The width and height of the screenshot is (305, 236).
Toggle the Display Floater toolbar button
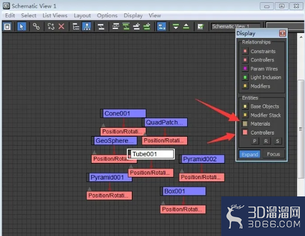coord(7,27)
